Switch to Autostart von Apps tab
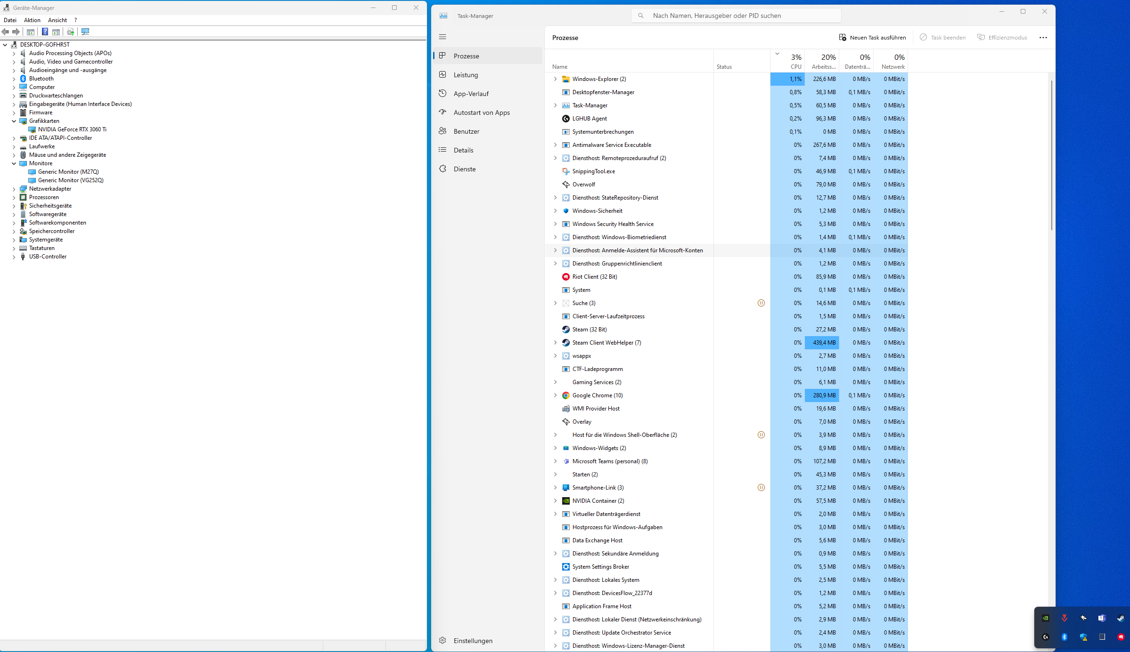 pos(482,113)
